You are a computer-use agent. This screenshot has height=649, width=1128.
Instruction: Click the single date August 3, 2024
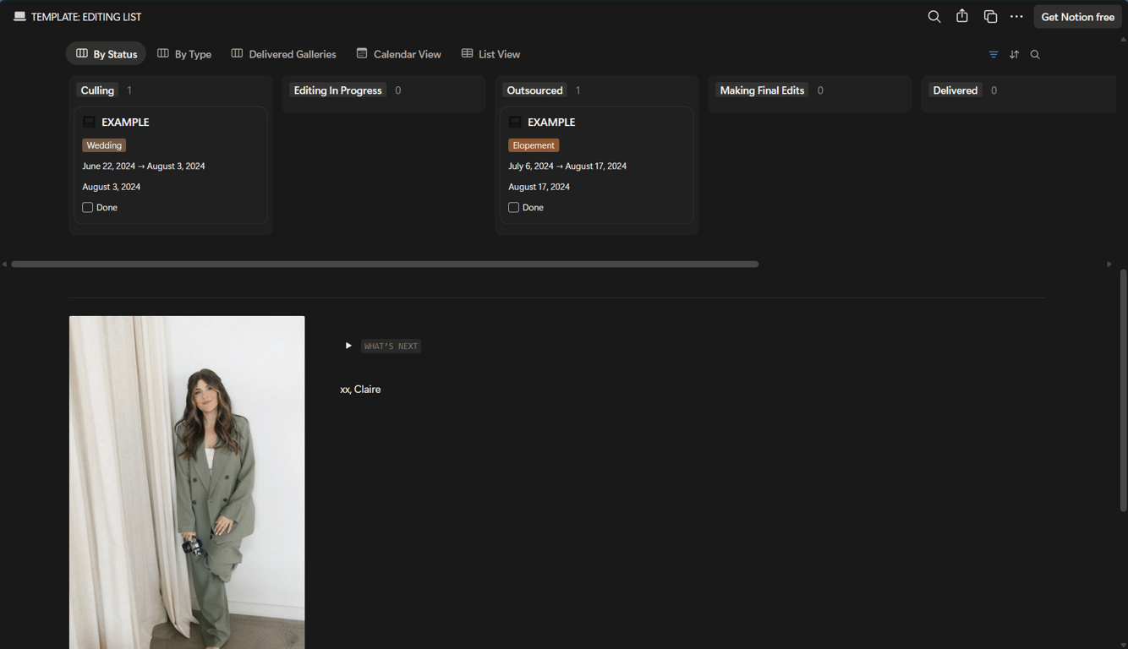click(112, 187)
